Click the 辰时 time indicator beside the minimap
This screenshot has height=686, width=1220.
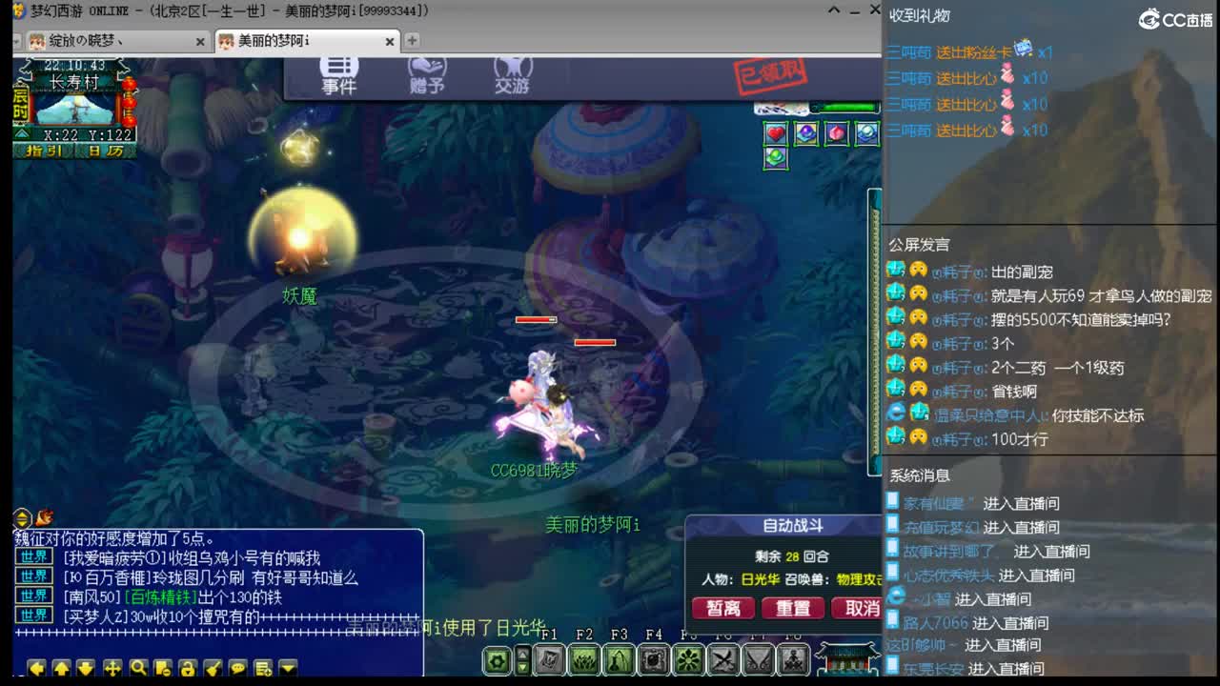coord(22,105)
